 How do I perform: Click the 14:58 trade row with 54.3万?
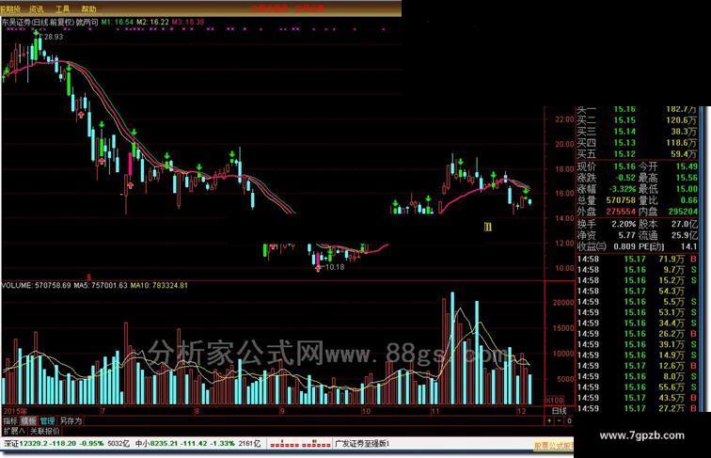pos(637,292)
